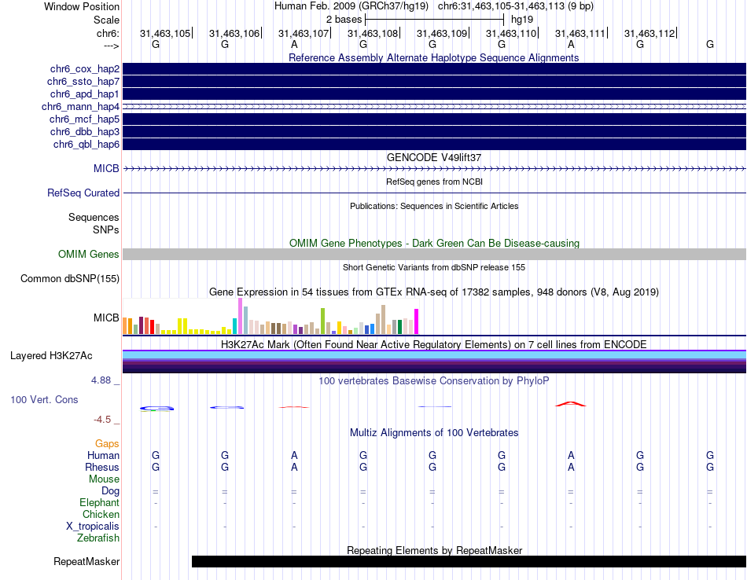
Task: Click the chr6_dbb_hap3 track label
Action: click(x=85, y=131)
